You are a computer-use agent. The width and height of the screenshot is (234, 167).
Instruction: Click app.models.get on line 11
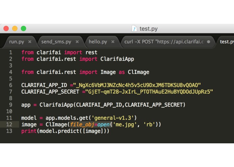(67, 118)
